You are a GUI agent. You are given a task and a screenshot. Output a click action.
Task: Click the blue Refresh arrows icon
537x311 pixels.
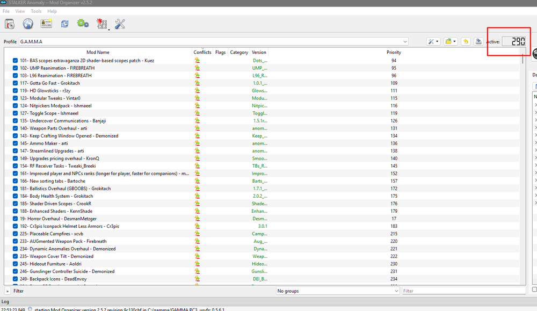coord(64,24)
